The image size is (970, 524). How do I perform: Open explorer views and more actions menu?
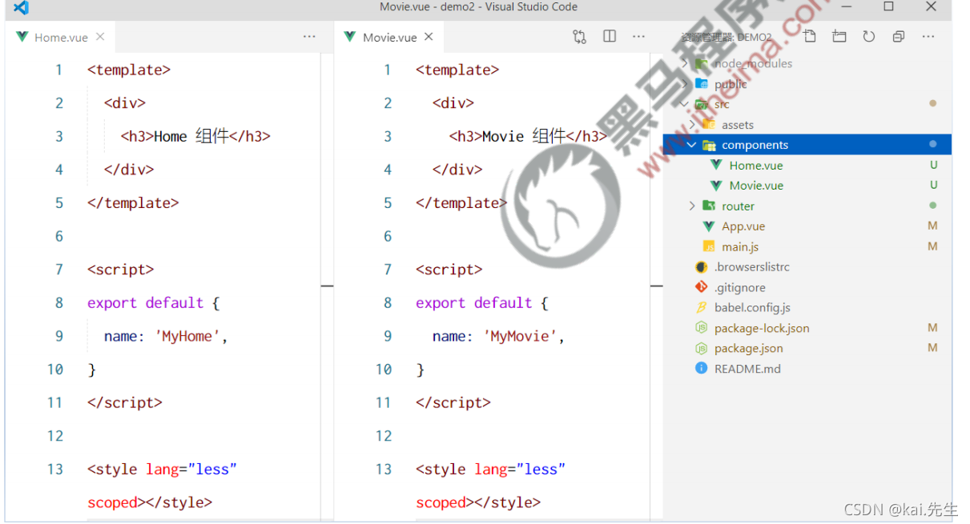coord(928,37)
